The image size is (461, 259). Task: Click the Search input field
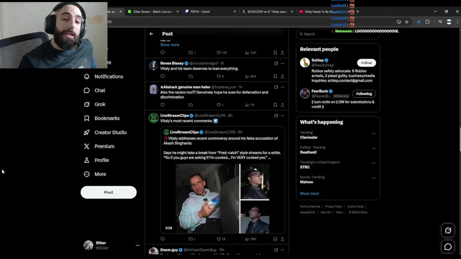(338, 34)
